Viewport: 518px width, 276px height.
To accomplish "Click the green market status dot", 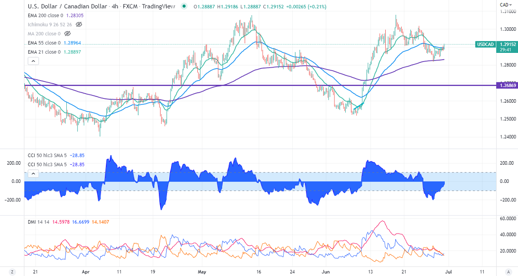I will tap(184, 6).
